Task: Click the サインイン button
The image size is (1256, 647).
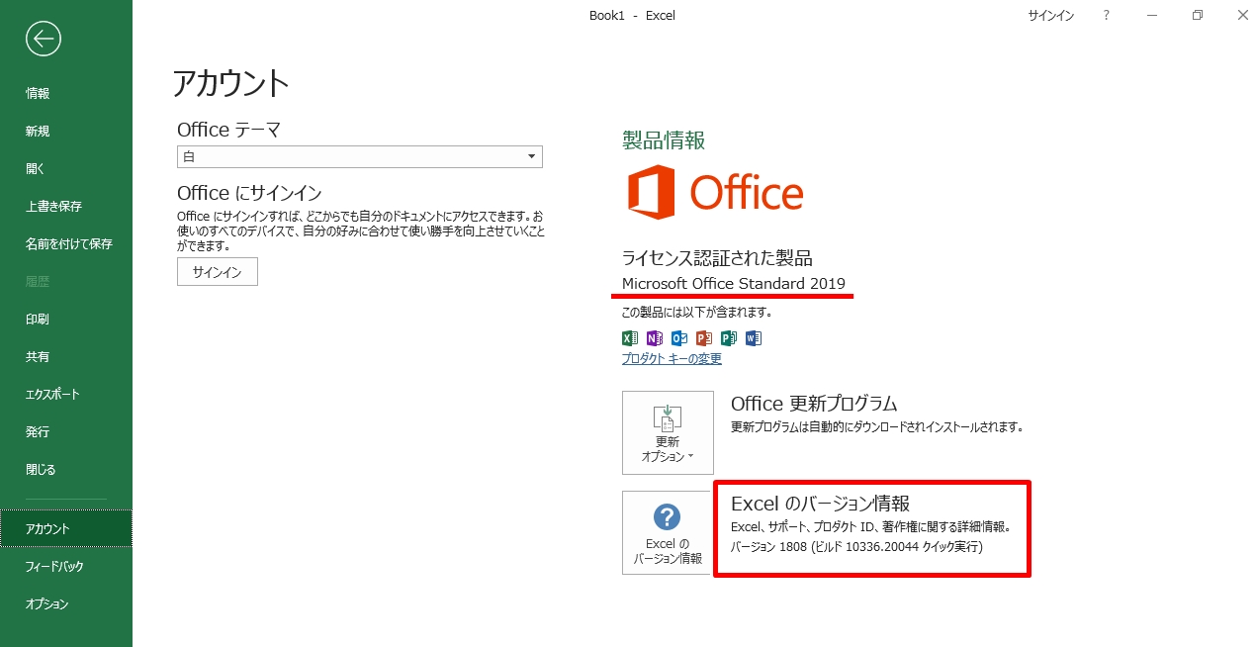Action: pos(217,271)
